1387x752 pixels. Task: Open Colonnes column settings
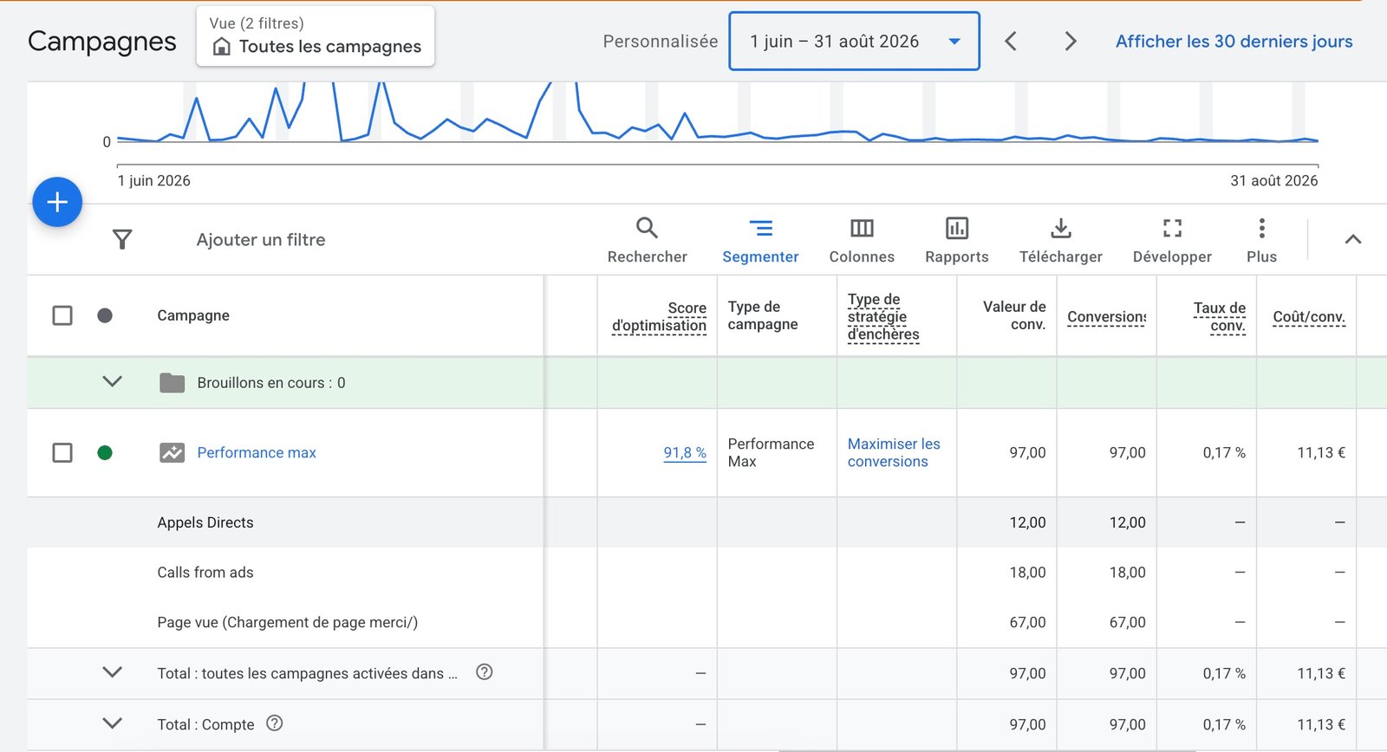coord(862,240)
